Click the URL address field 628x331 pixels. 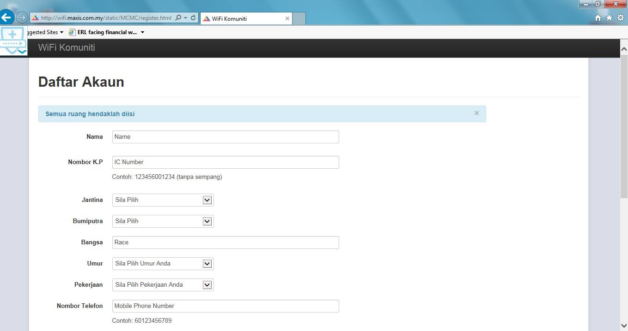point(106,18)
